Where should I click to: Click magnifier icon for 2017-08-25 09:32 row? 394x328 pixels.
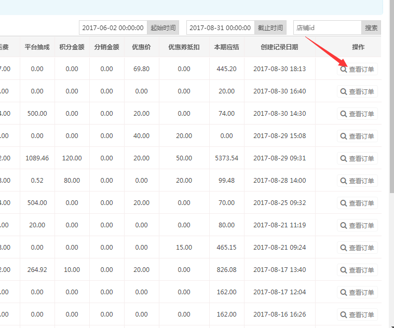coord(343,203)
